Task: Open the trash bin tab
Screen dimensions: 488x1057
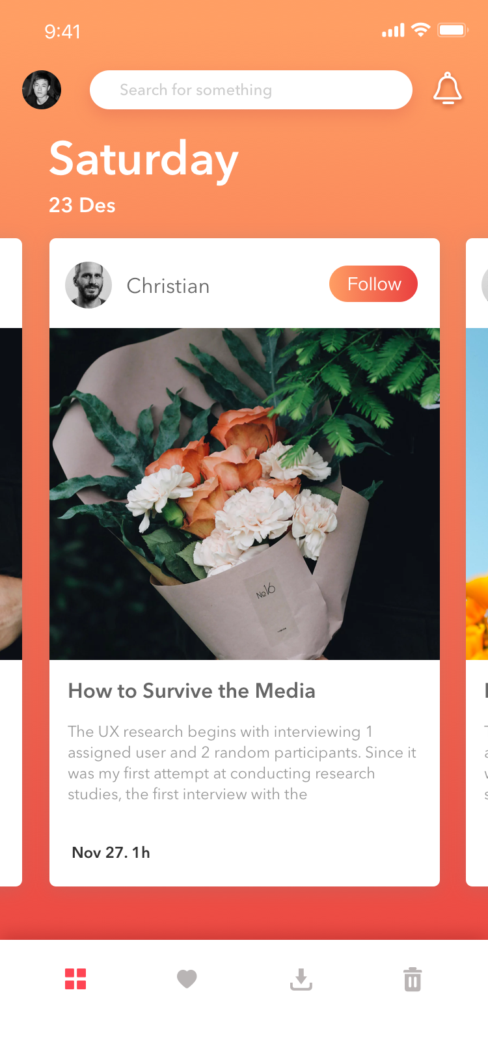Action: click(413, 980)
